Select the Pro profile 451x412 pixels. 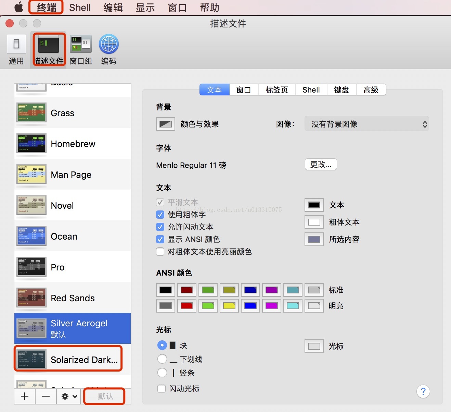tap(73, 267)
